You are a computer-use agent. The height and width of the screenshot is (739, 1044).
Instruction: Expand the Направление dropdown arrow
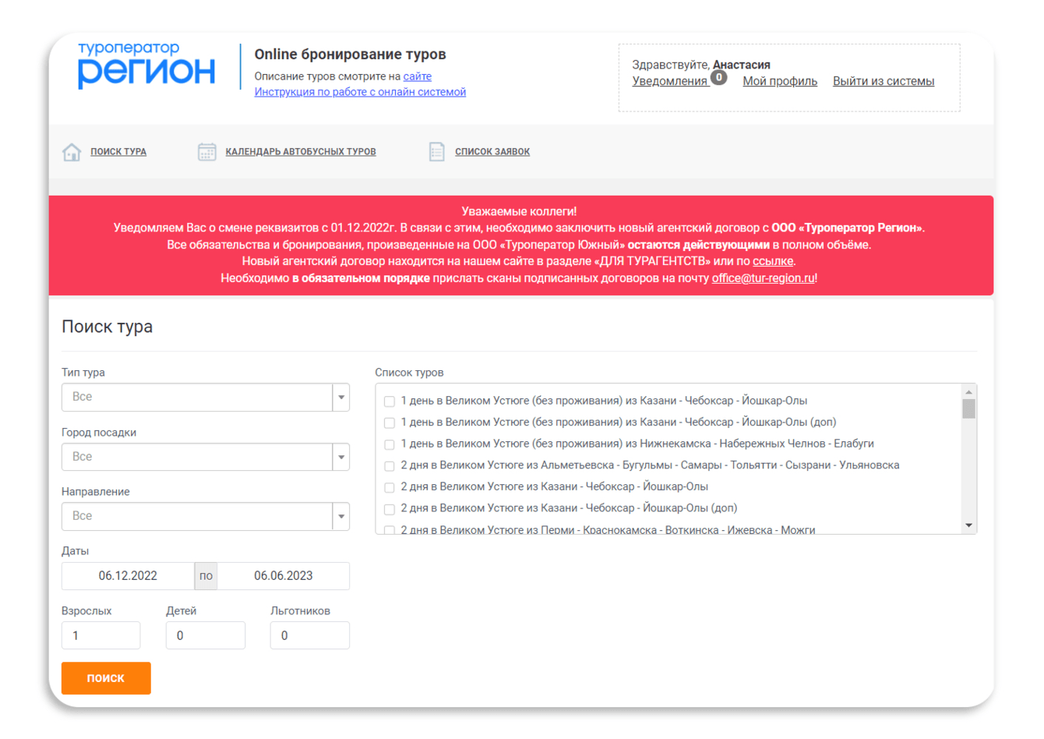click(341, 516)
